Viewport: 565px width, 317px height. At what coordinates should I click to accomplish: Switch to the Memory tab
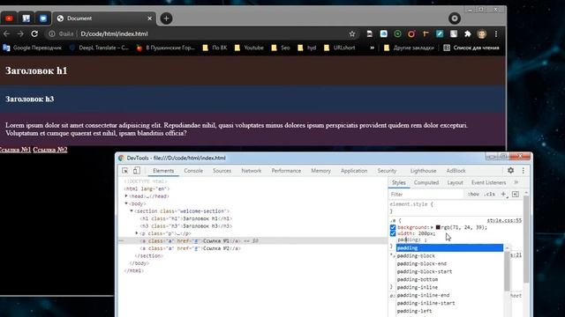(320, 171)
